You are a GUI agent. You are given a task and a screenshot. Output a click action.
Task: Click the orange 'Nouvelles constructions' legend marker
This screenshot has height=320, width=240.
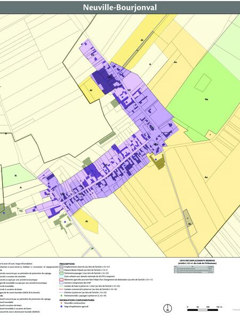pyautogui.click(x=61, y=303)
